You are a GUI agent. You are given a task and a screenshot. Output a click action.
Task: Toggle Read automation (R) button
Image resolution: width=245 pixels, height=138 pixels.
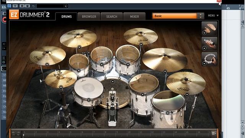(22, 6)
